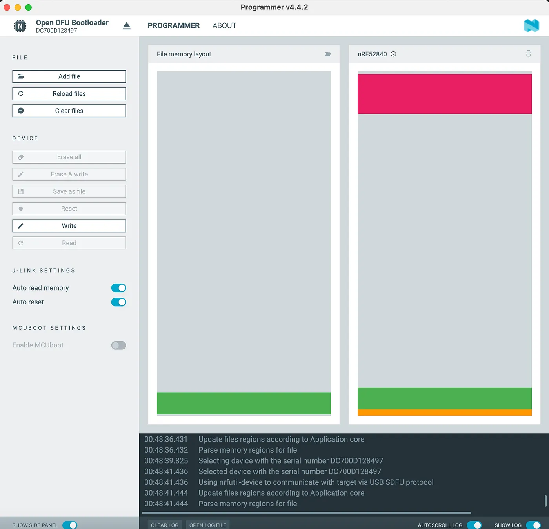Switch to the Programmer tab
The width and height of the screenshot is (549, 529).
tap(174, 26)
